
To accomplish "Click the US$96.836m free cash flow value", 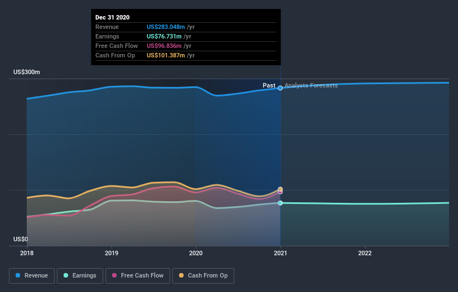I will pos(164,46).
